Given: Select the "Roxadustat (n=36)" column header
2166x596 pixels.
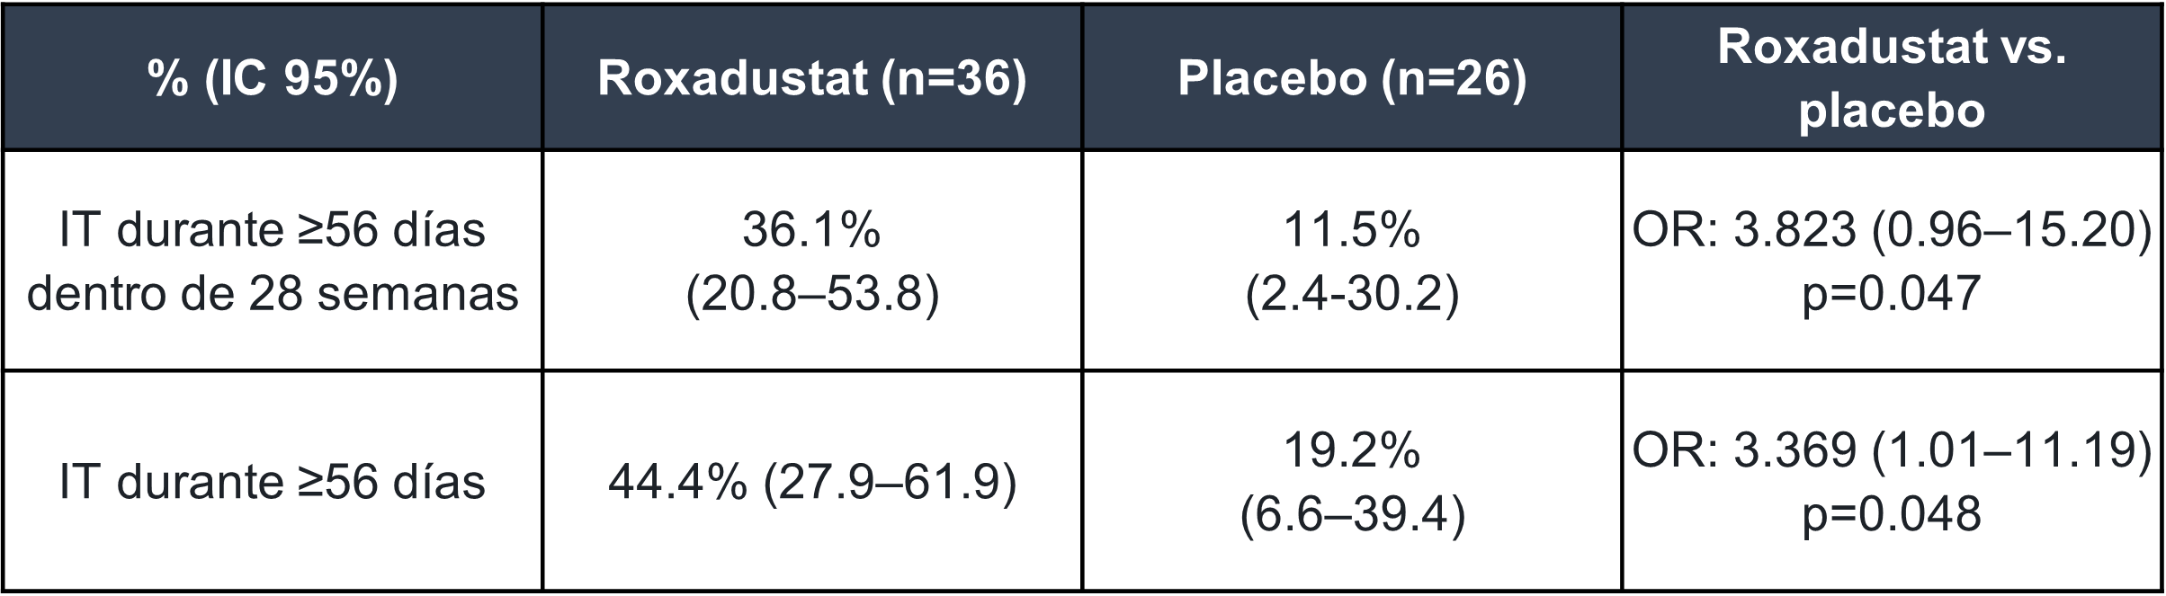Looking at the screenshot, I should pos(811,79).
